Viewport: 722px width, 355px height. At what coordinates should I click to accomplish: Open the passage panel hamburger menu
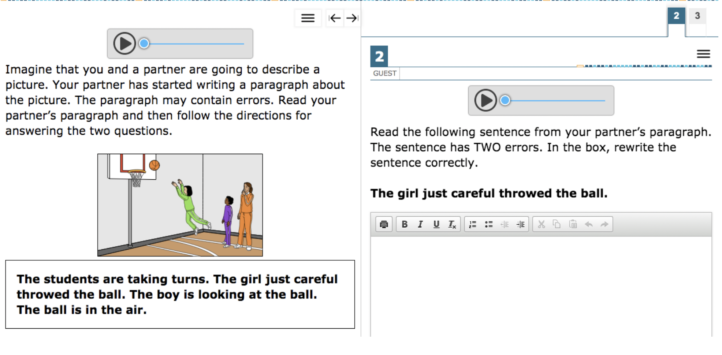[x=308, y=18]
